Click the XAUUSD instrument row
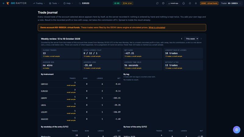This screenshot has width=244, height=137. (81, 119)
